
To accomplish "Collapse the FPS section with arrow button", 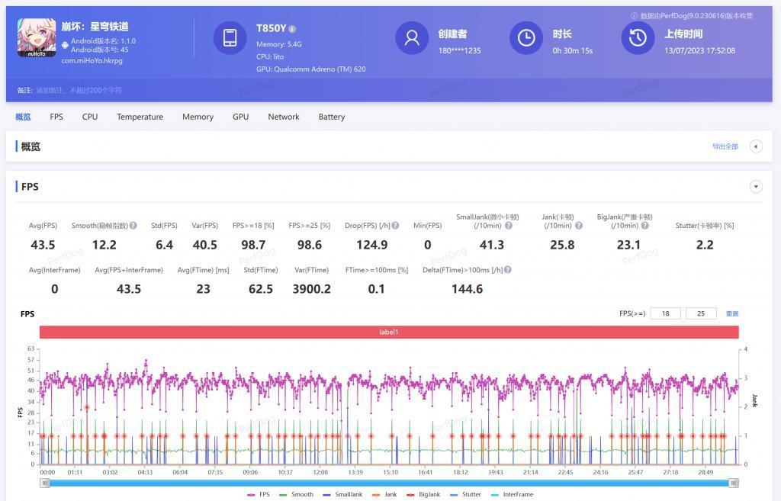I will pos(756,187).
